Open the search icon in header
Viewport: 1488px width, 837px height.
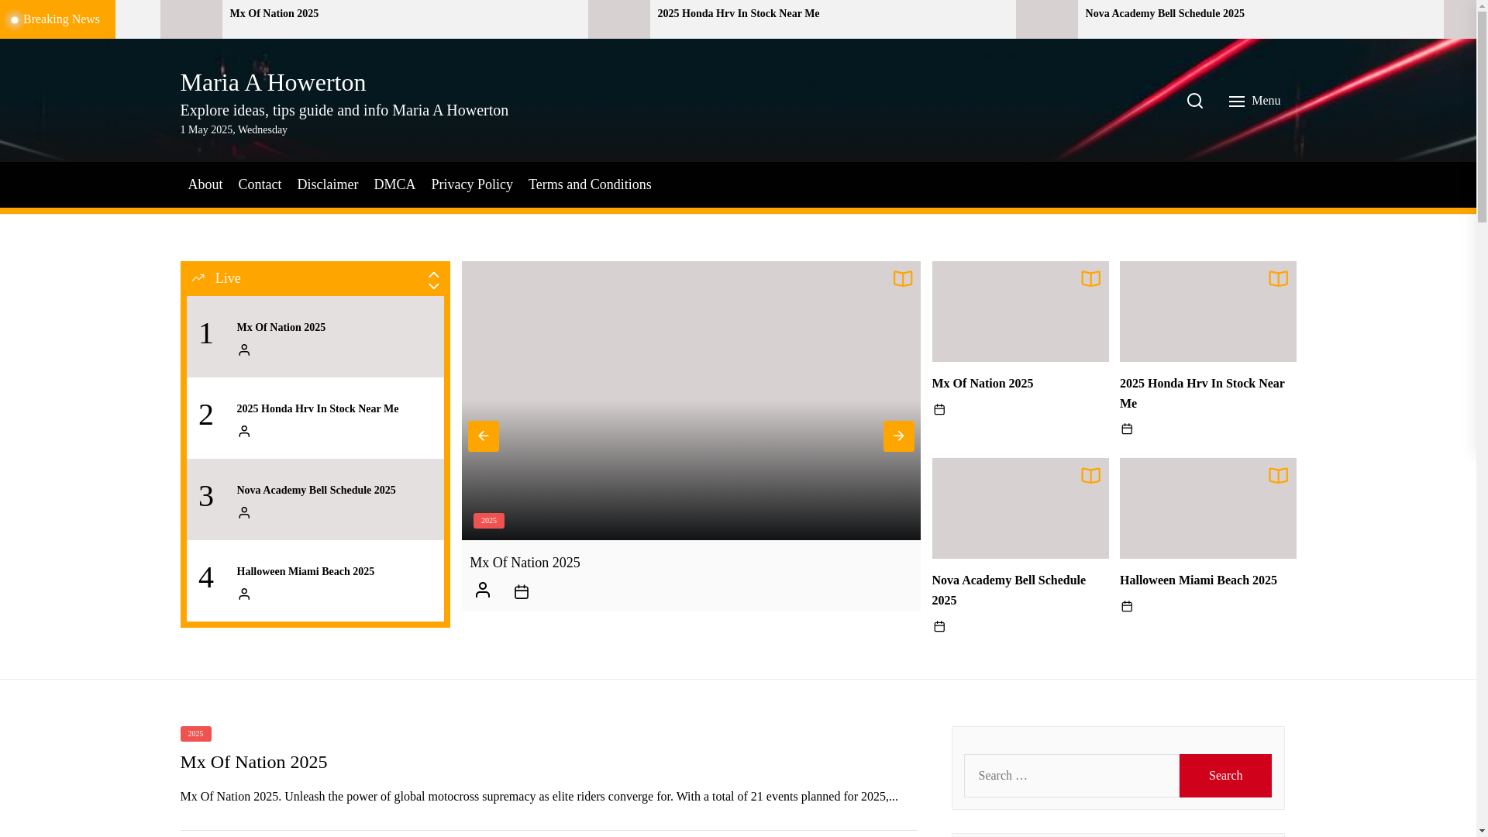pyautogui.click(x=1194, y=101)
